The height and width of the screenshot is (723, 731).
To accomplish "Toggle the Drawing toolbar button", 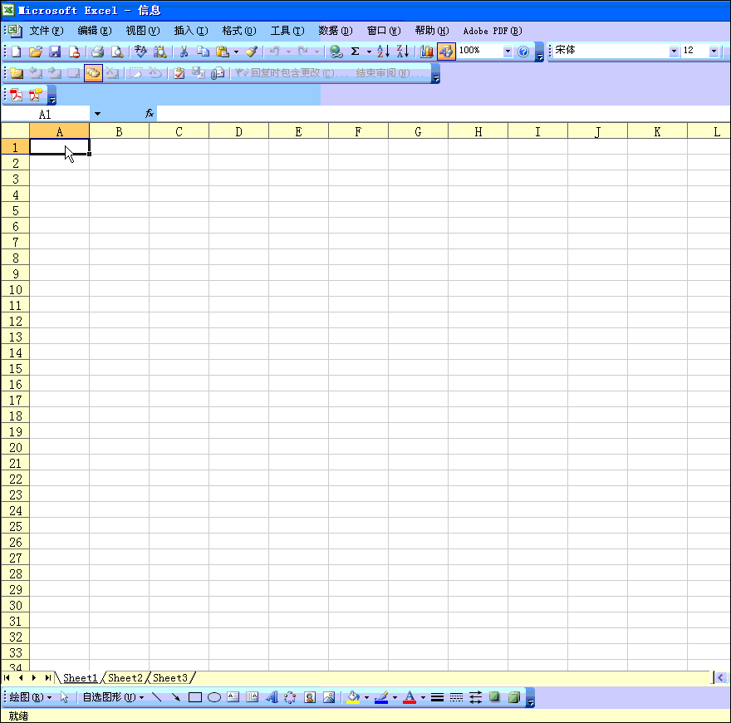I will [x=446, y=52].
